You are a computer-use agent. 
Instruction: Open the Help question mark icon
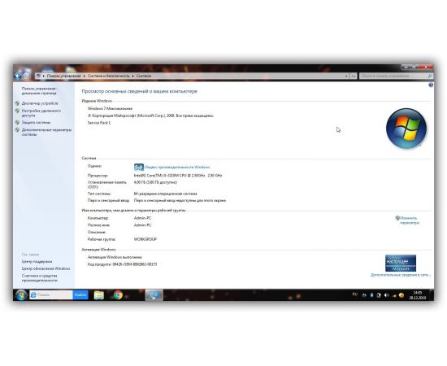pyautogui.click(x=431, y=85)
